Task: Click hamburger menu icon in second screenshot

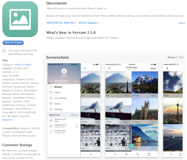Action: click(109, 68)
